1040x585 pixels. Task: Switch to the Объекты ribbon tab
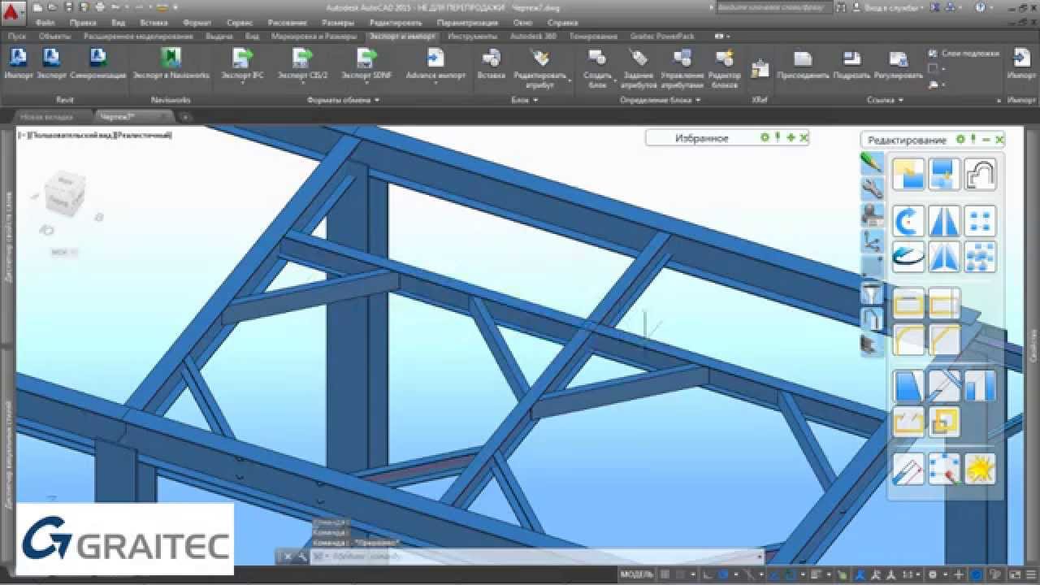coord(54,37)
